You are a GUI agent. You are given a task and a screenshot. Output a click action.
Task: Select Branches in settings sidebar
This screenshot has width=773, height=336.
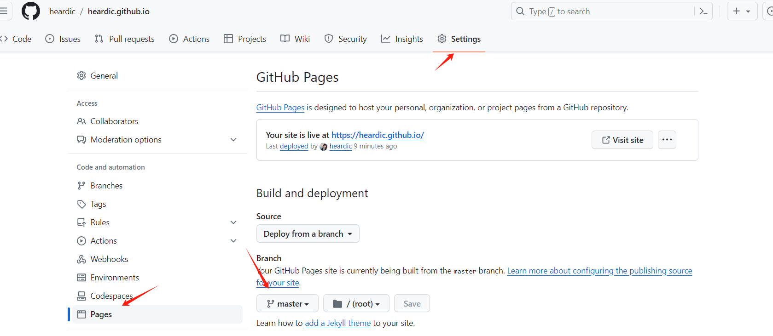tap(157, 186)
